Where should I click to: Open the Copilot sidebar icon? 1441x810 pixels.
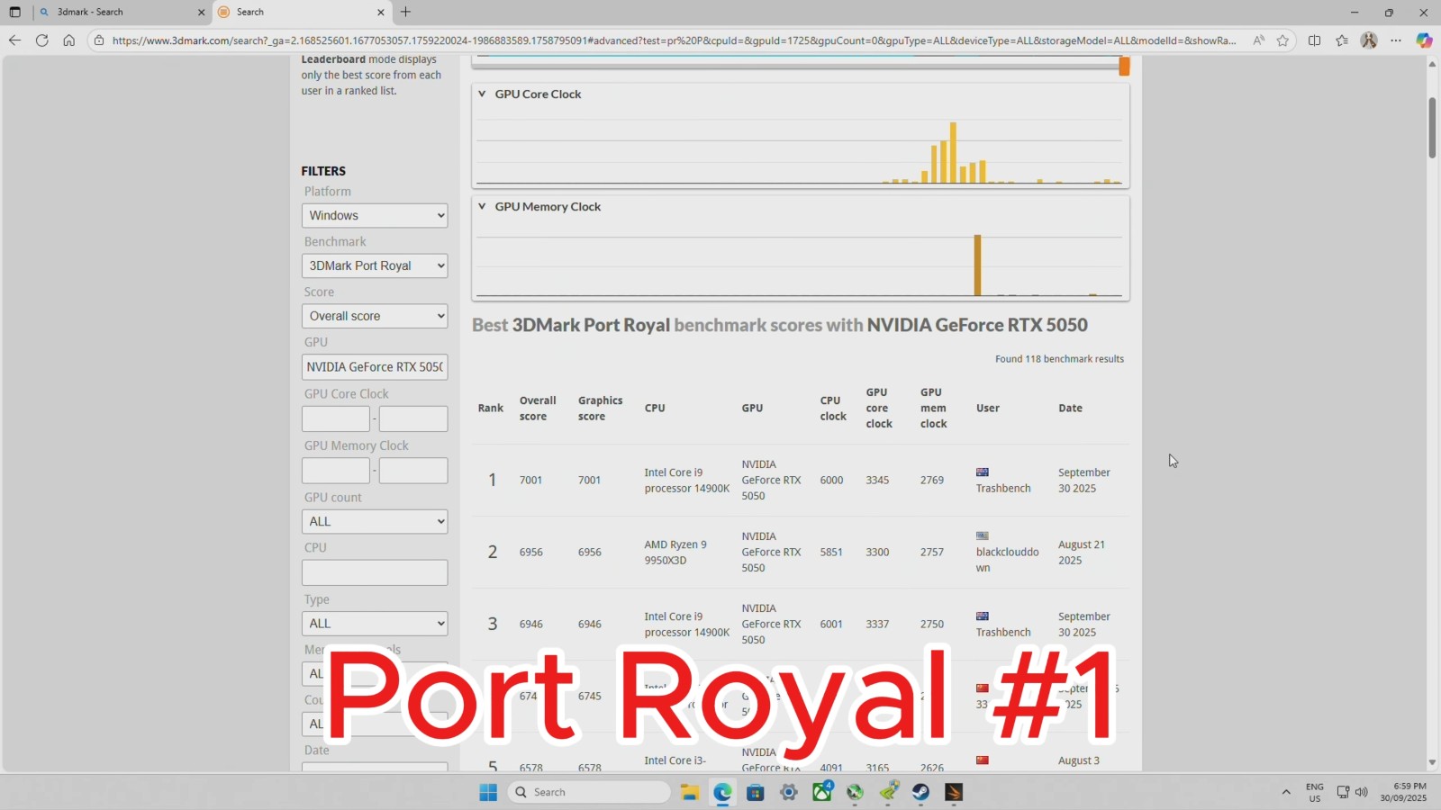click(1423, 40)
